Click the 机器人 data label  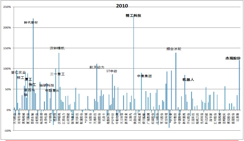pyautogui.click(x=188, y=80)
